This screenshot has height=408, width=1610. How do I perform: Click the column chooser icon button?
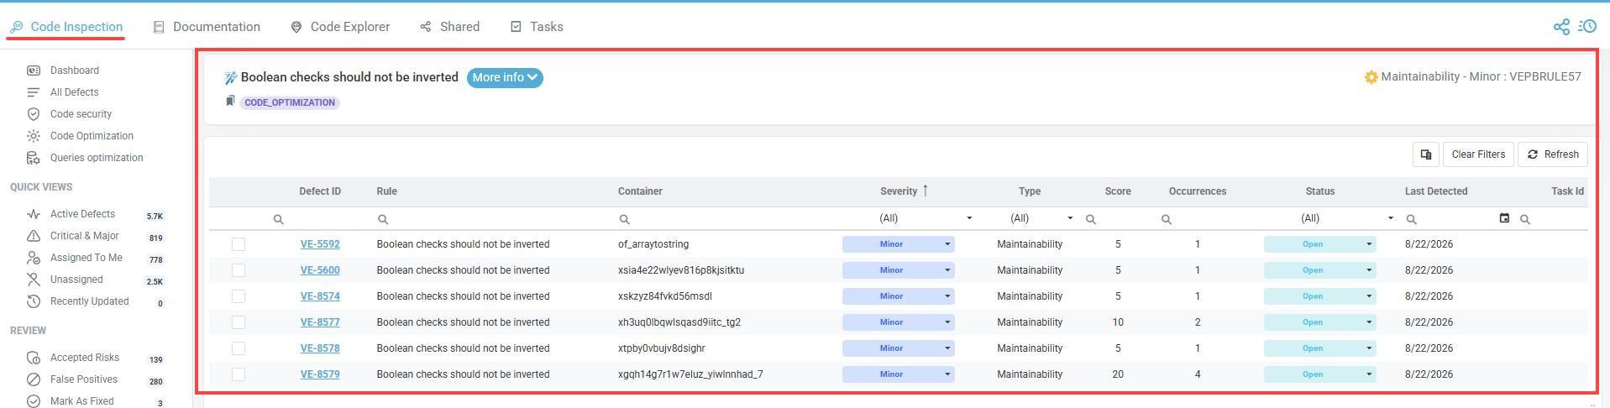click(1426, 154)
